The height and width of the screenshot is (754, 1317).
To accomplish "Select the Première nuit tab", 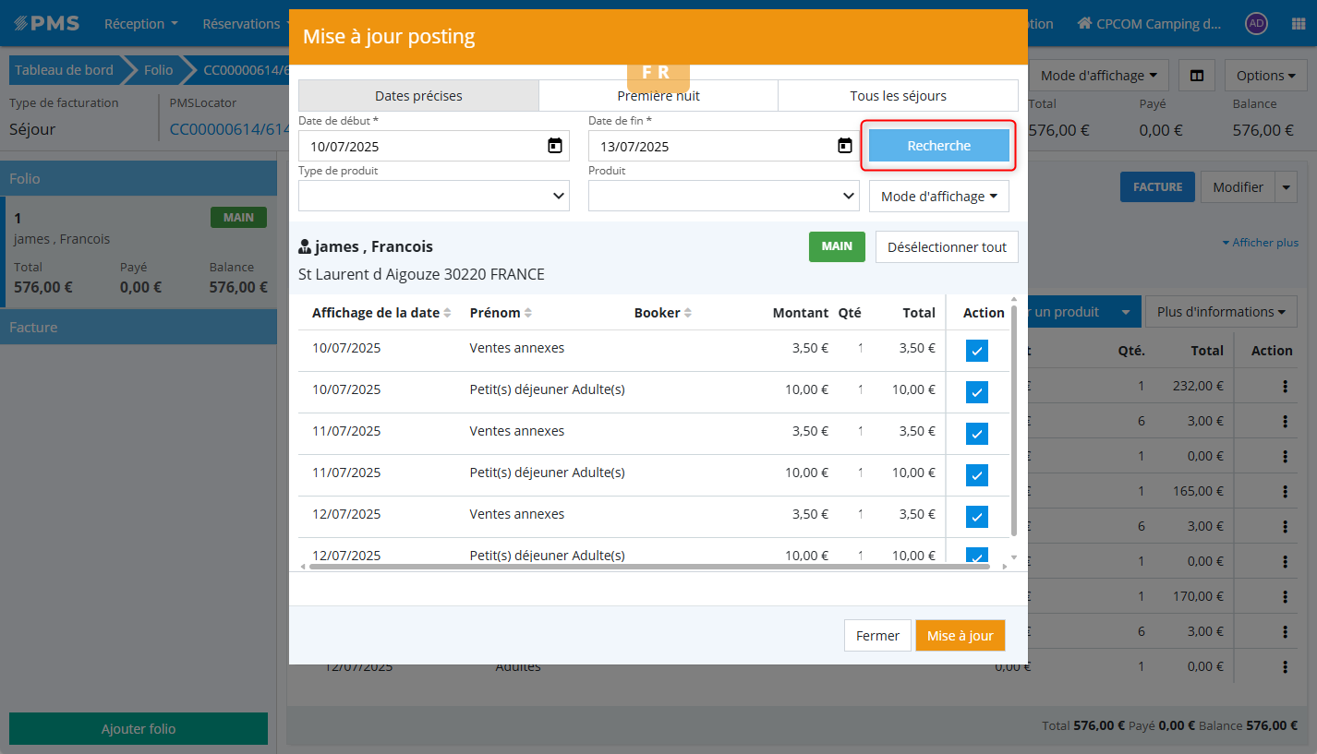I will click(658, 96).
